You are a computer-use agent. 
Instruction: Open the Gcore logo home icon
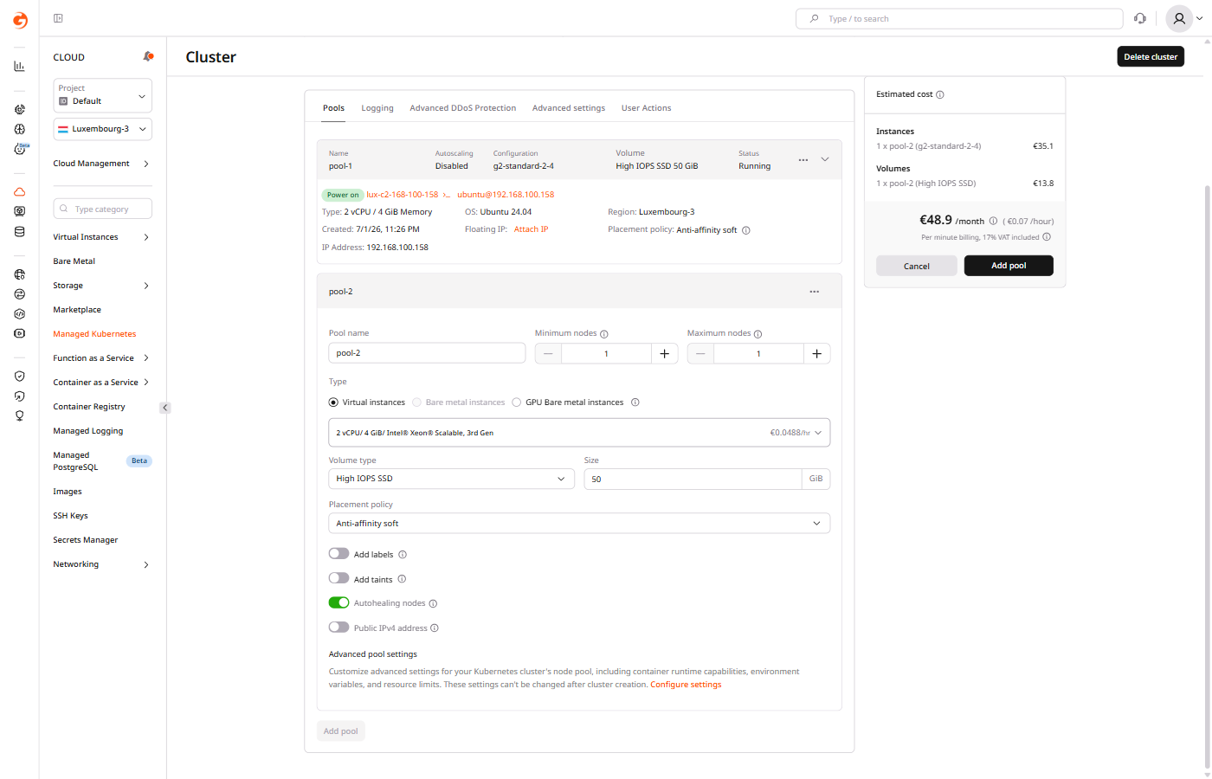tap(20, 20)
